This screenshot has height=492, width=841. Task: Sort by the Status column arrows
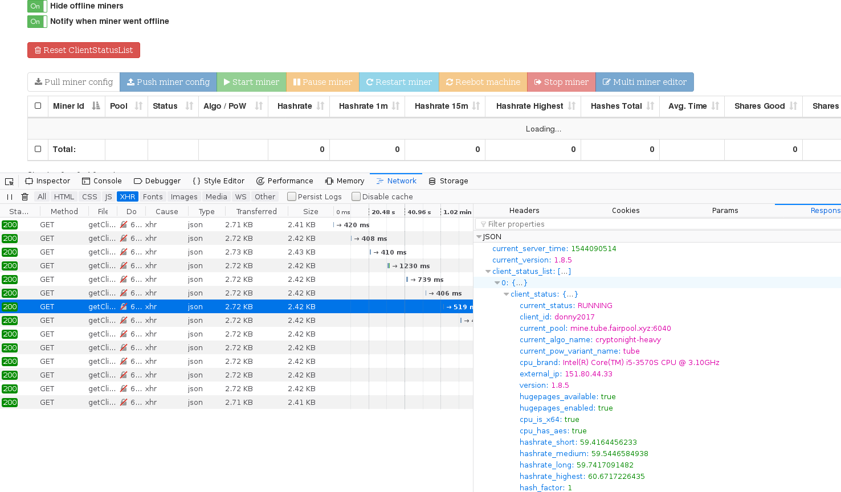coord(189,106)
